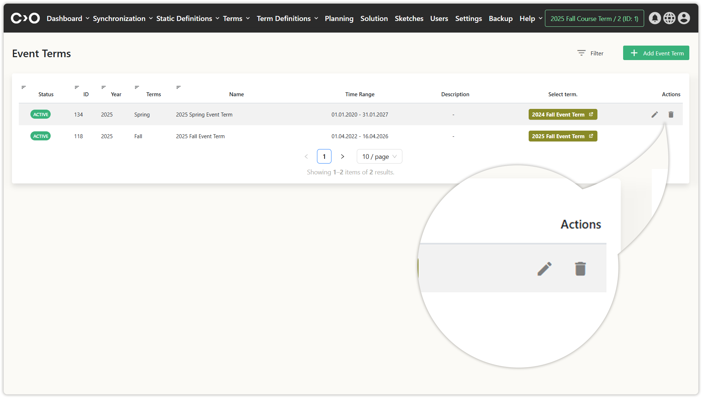Viewport: 702px width, 398px height.
Task: Click the next page arrow in pagination
Action: tap(342, 157)
